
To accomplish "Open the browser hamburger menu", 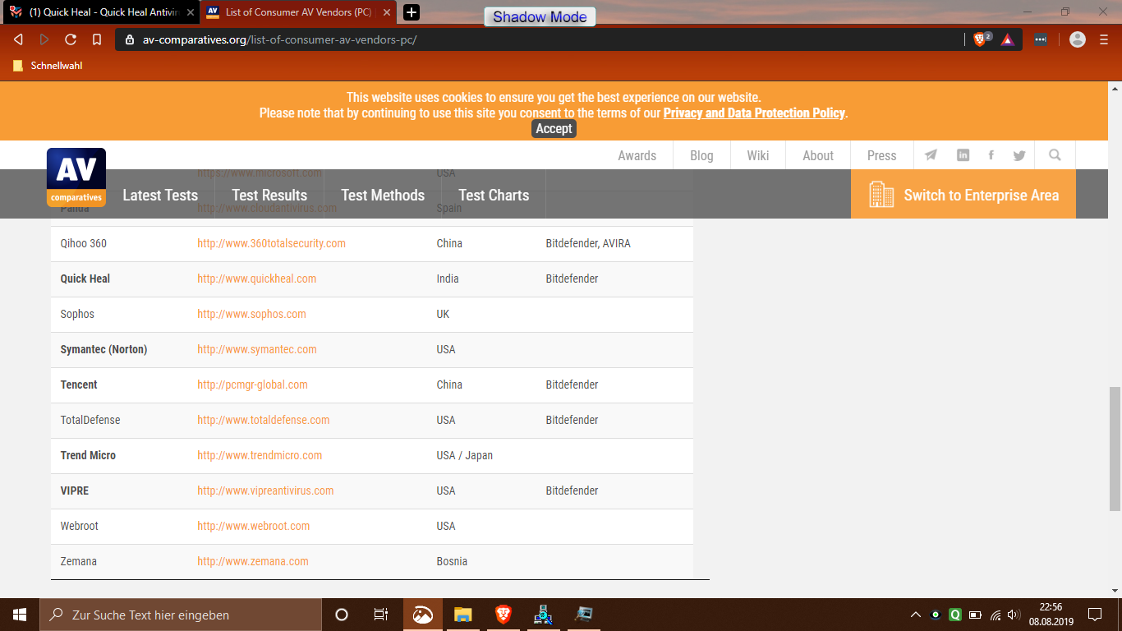I will point(1104,39).
